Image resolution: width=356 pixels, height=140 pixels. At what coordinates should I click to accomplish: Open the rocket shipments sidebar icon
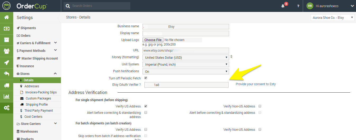[x=7, y=62]
